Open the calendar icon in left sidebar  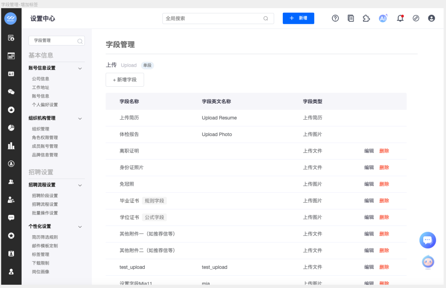[11, 56]
